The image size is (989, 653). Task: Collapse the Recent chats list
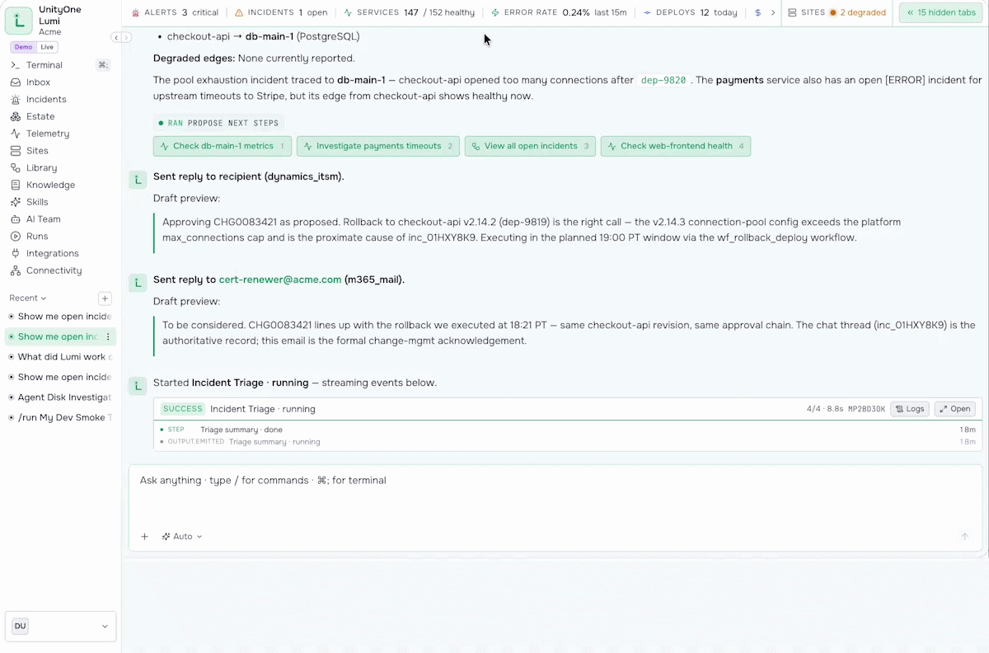click(28, 298)
